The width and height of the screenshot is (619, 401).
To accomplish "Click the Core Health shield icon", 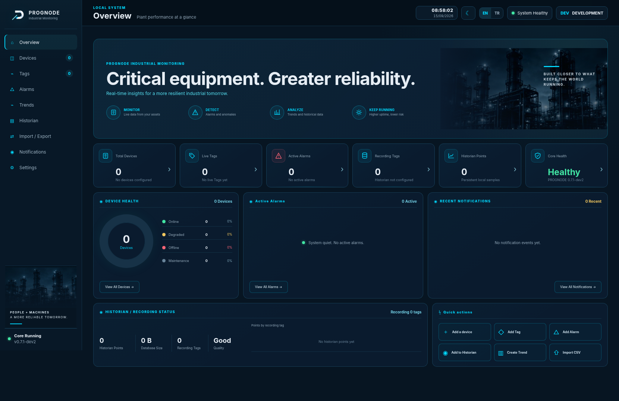I will click(538, 156).
